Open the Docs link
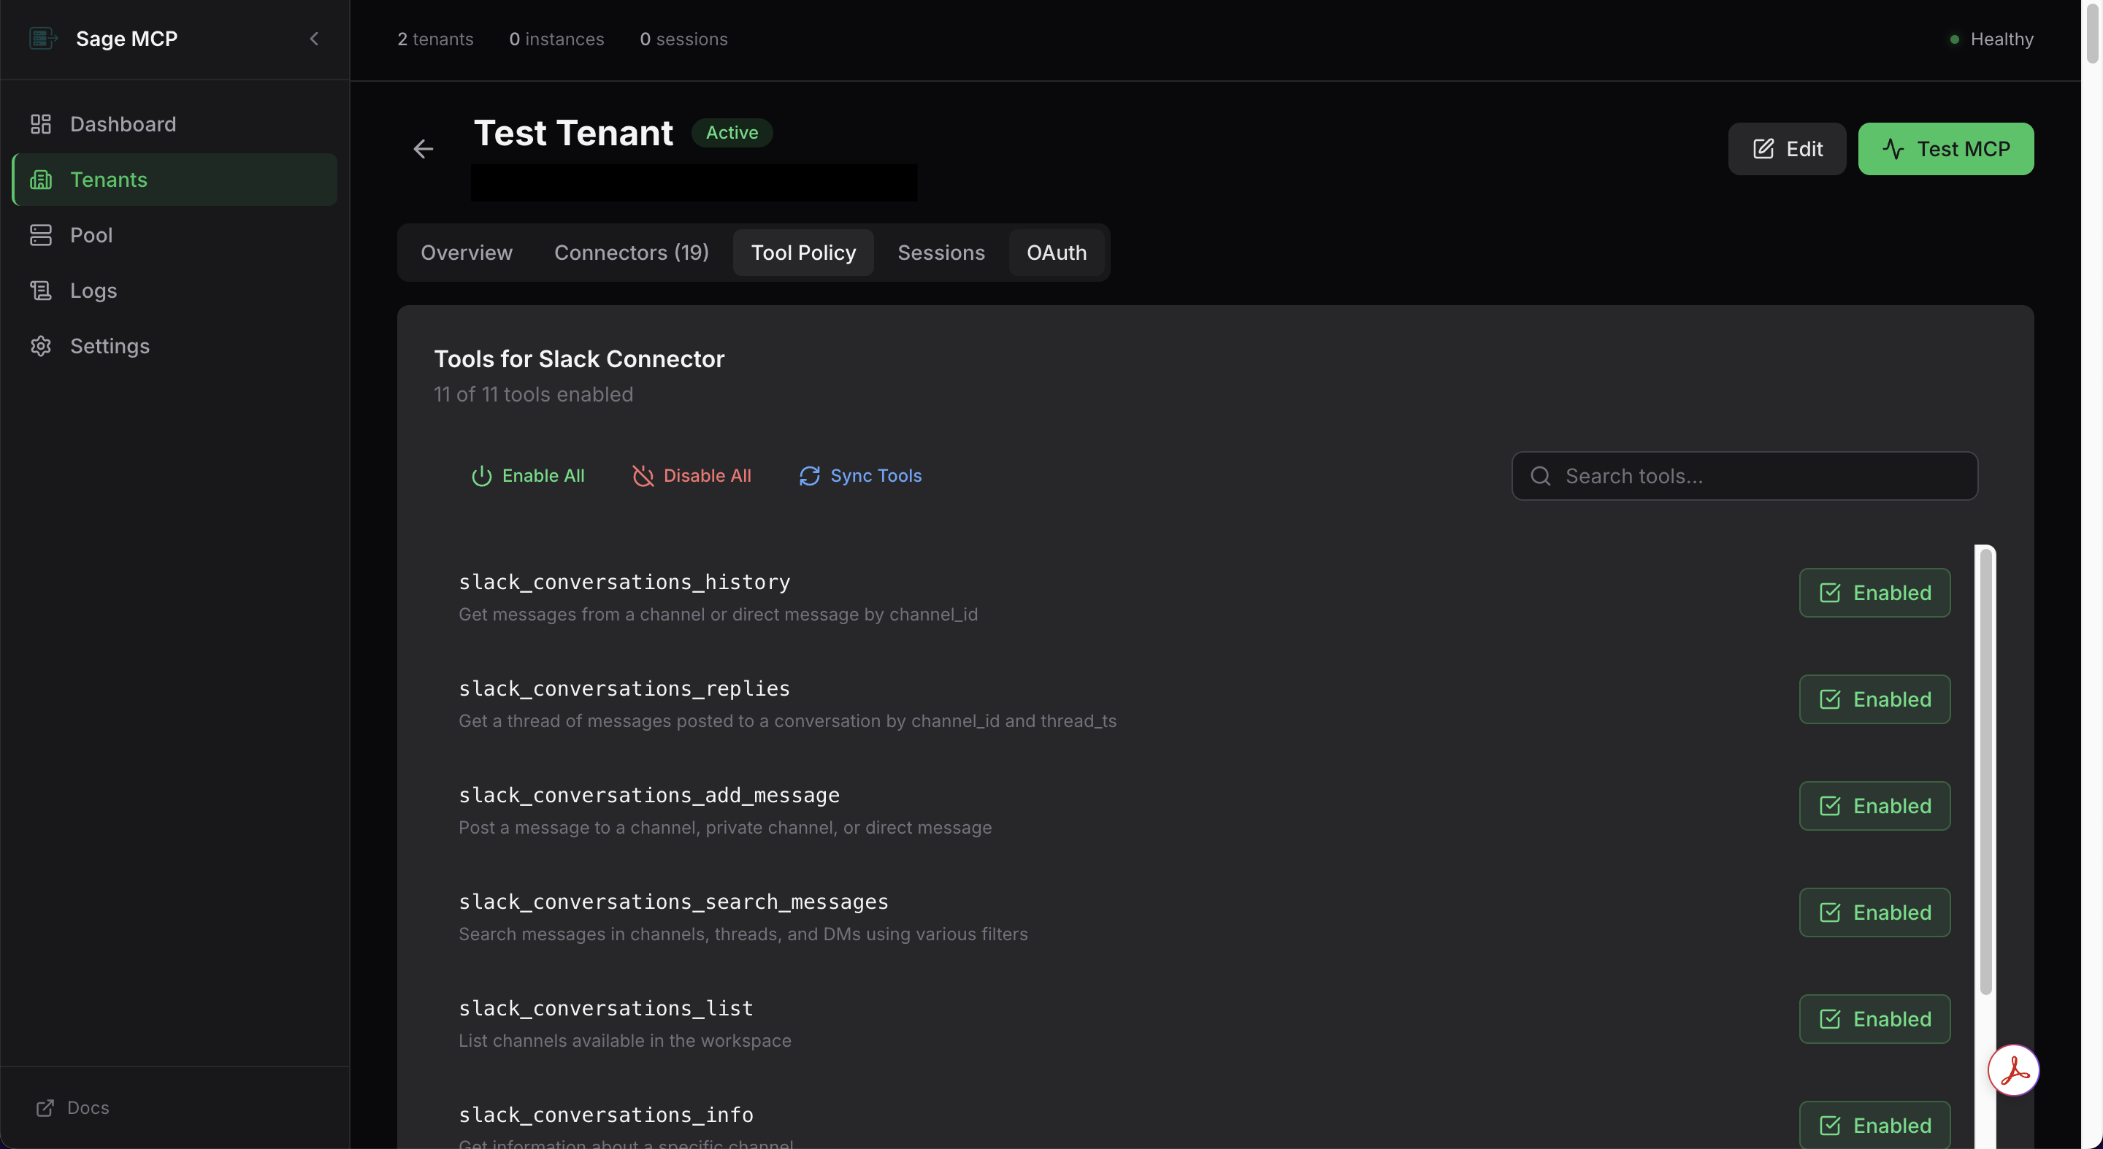The image size is (2103, 1149). coord(73,1107)
